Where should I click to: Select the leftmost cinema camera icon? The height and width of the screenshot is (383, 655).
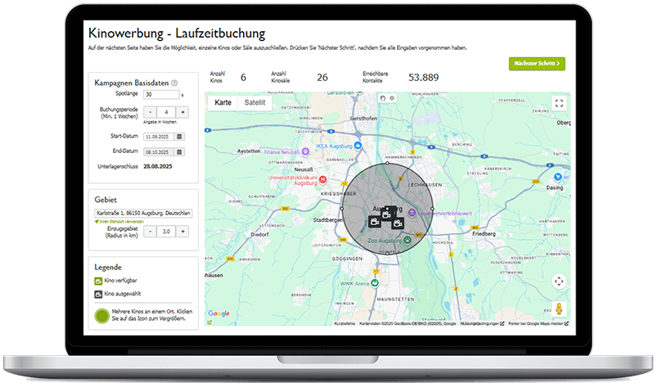click(x=375, y=222)
